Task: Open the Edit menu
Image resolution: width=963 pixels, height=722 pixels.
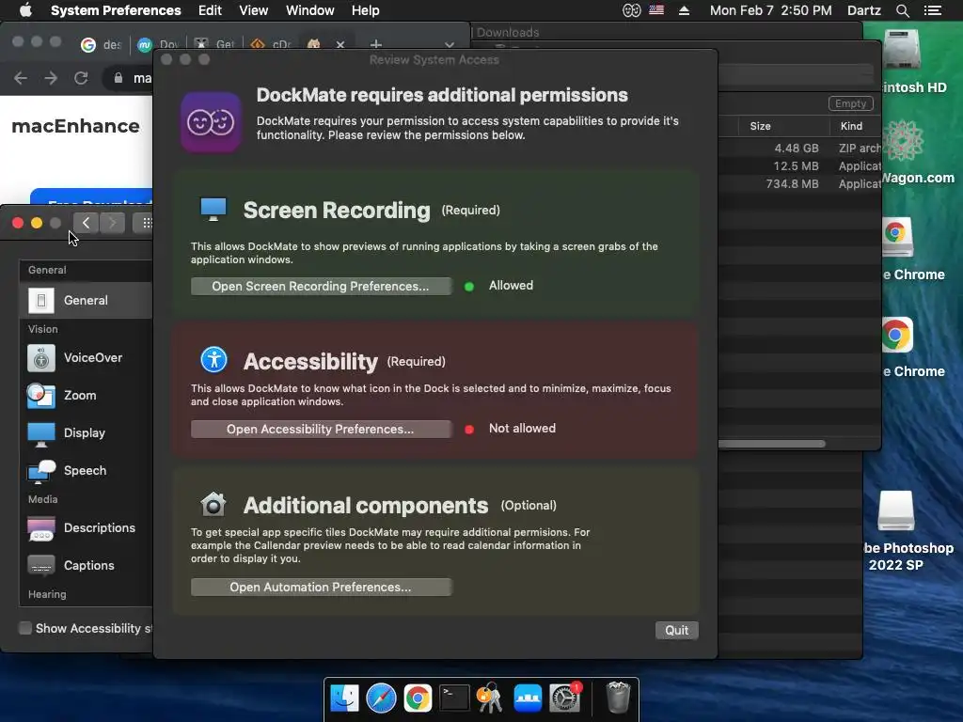Action: tap(210, 10)
